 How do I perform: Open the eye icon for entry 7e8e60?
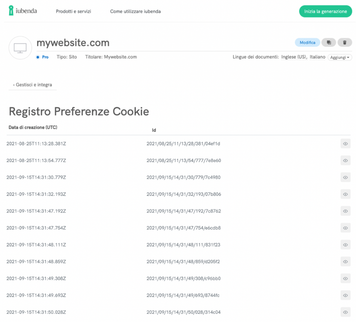pyautogui.click(x=345, y=160)
